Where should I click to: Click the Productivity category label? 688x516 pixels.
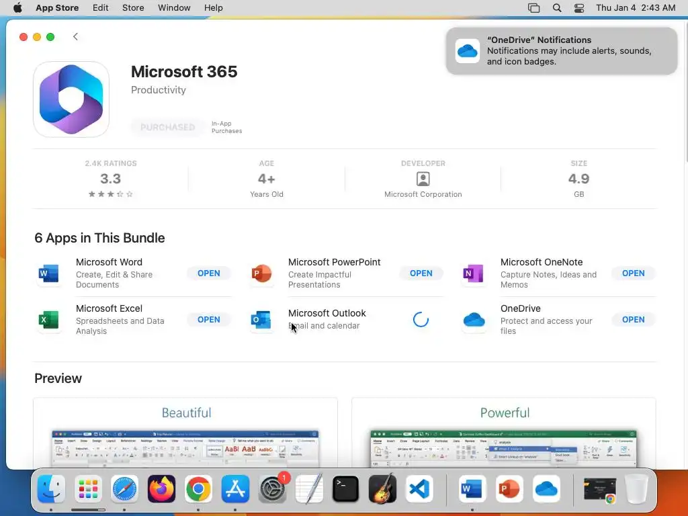pyautogui.click(x=159, y=90)
